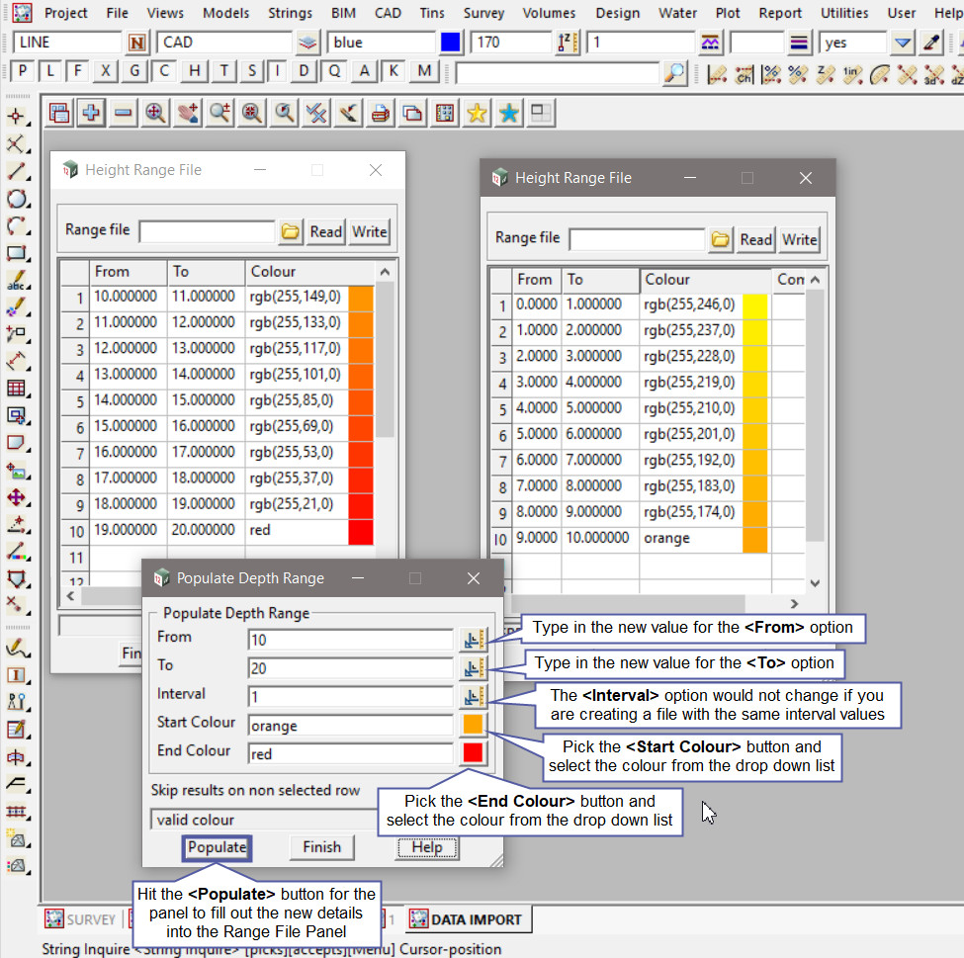This screenshot has height=958, width=964.
Task: Toggle the M snap button
Action: (424, 72)
